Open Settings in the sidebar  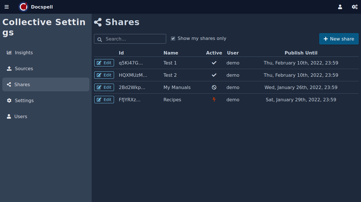[x=24, y=100]
